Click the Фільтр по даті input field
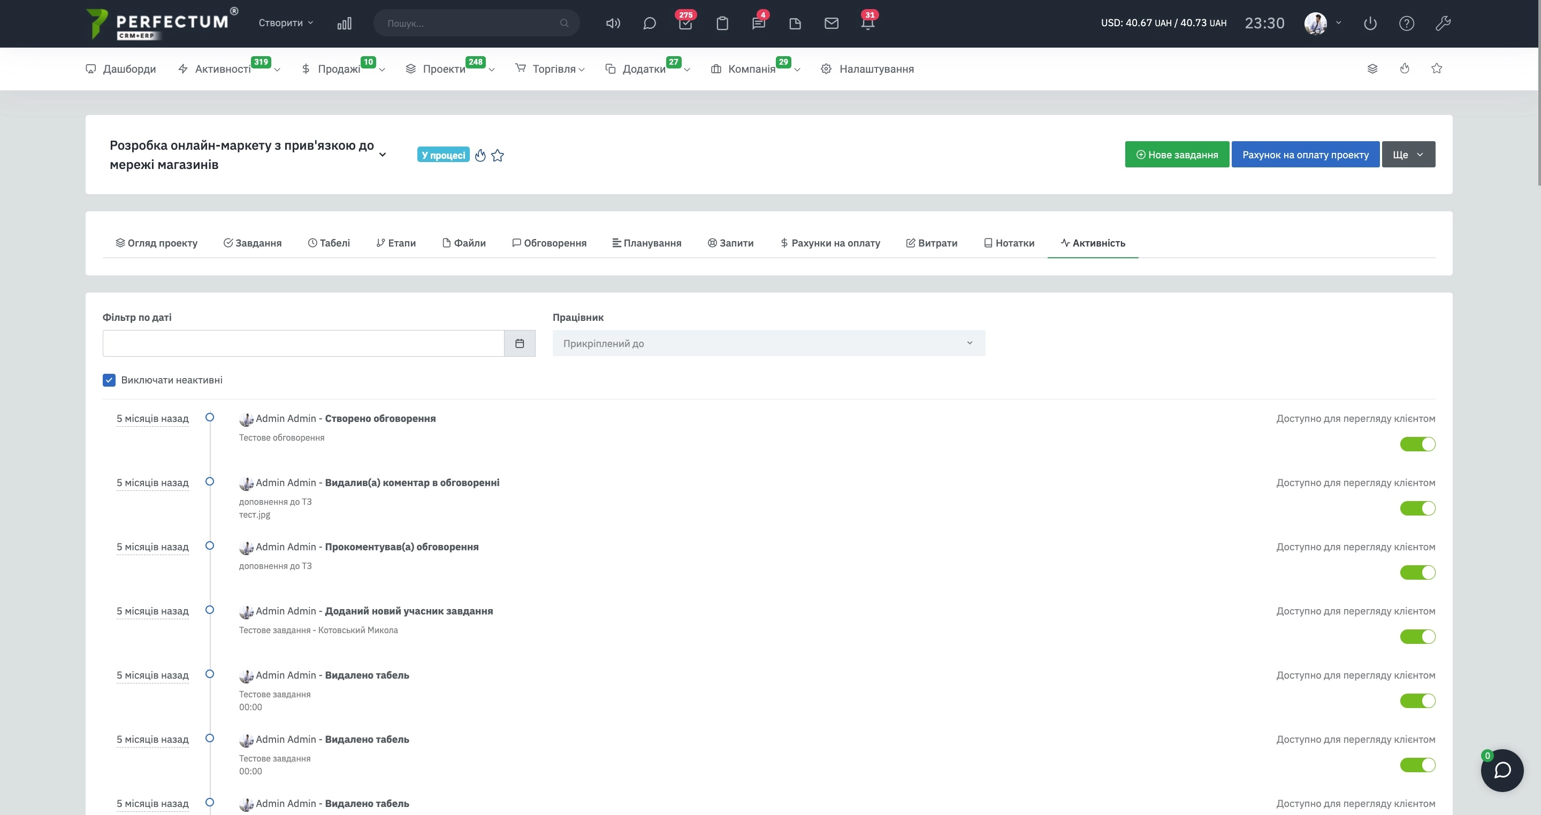 pos(303,343)
